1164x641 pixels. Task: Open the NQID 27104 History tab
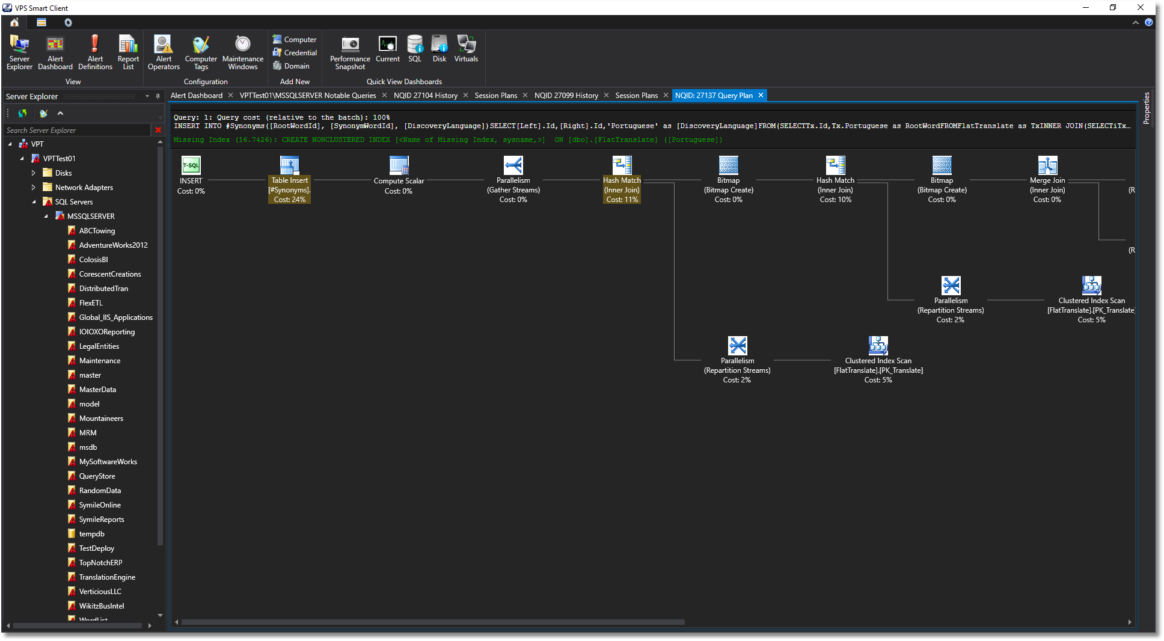point(427,95)
